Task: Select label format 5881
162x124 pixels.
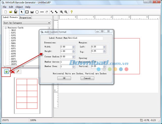Action: tap(13, 43)
